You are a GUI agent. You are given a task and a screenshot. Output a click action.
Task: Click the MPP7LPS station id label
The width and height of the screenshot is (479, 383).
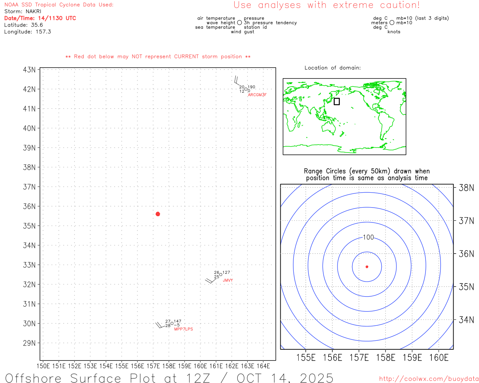(183, 329)
